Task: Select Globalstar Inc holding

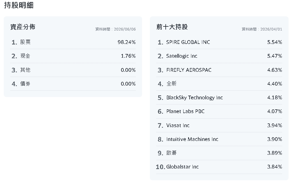Action: tap(219, 167)
